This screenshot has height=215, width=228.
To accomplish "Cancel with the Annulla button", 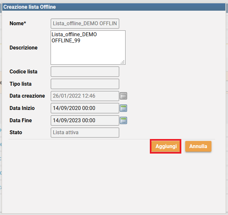I will (198, 146).
